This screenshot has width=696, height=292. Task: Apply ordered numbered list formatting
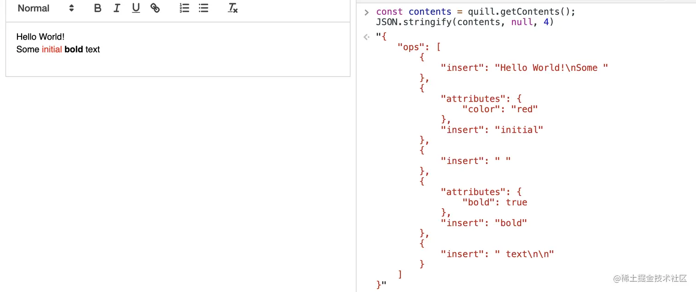click(184, 8)
